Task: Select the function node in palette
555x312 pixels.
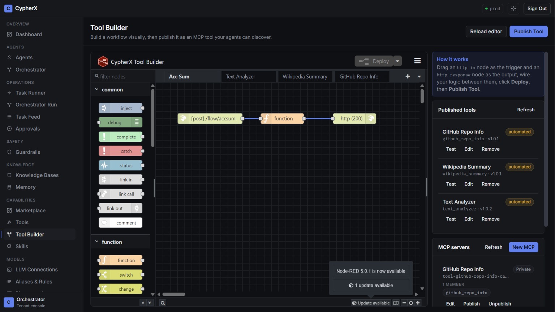Action: tap(121, 260)
